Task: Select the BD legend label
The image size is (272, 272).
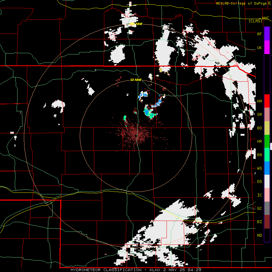Action: tap(259, 128)
